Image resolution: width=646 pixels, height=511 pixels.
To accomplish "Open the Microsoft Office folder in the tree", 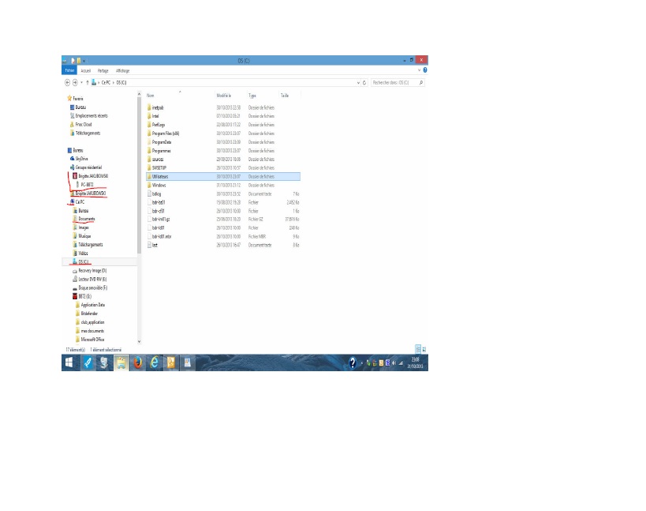I will coord(92,340).
